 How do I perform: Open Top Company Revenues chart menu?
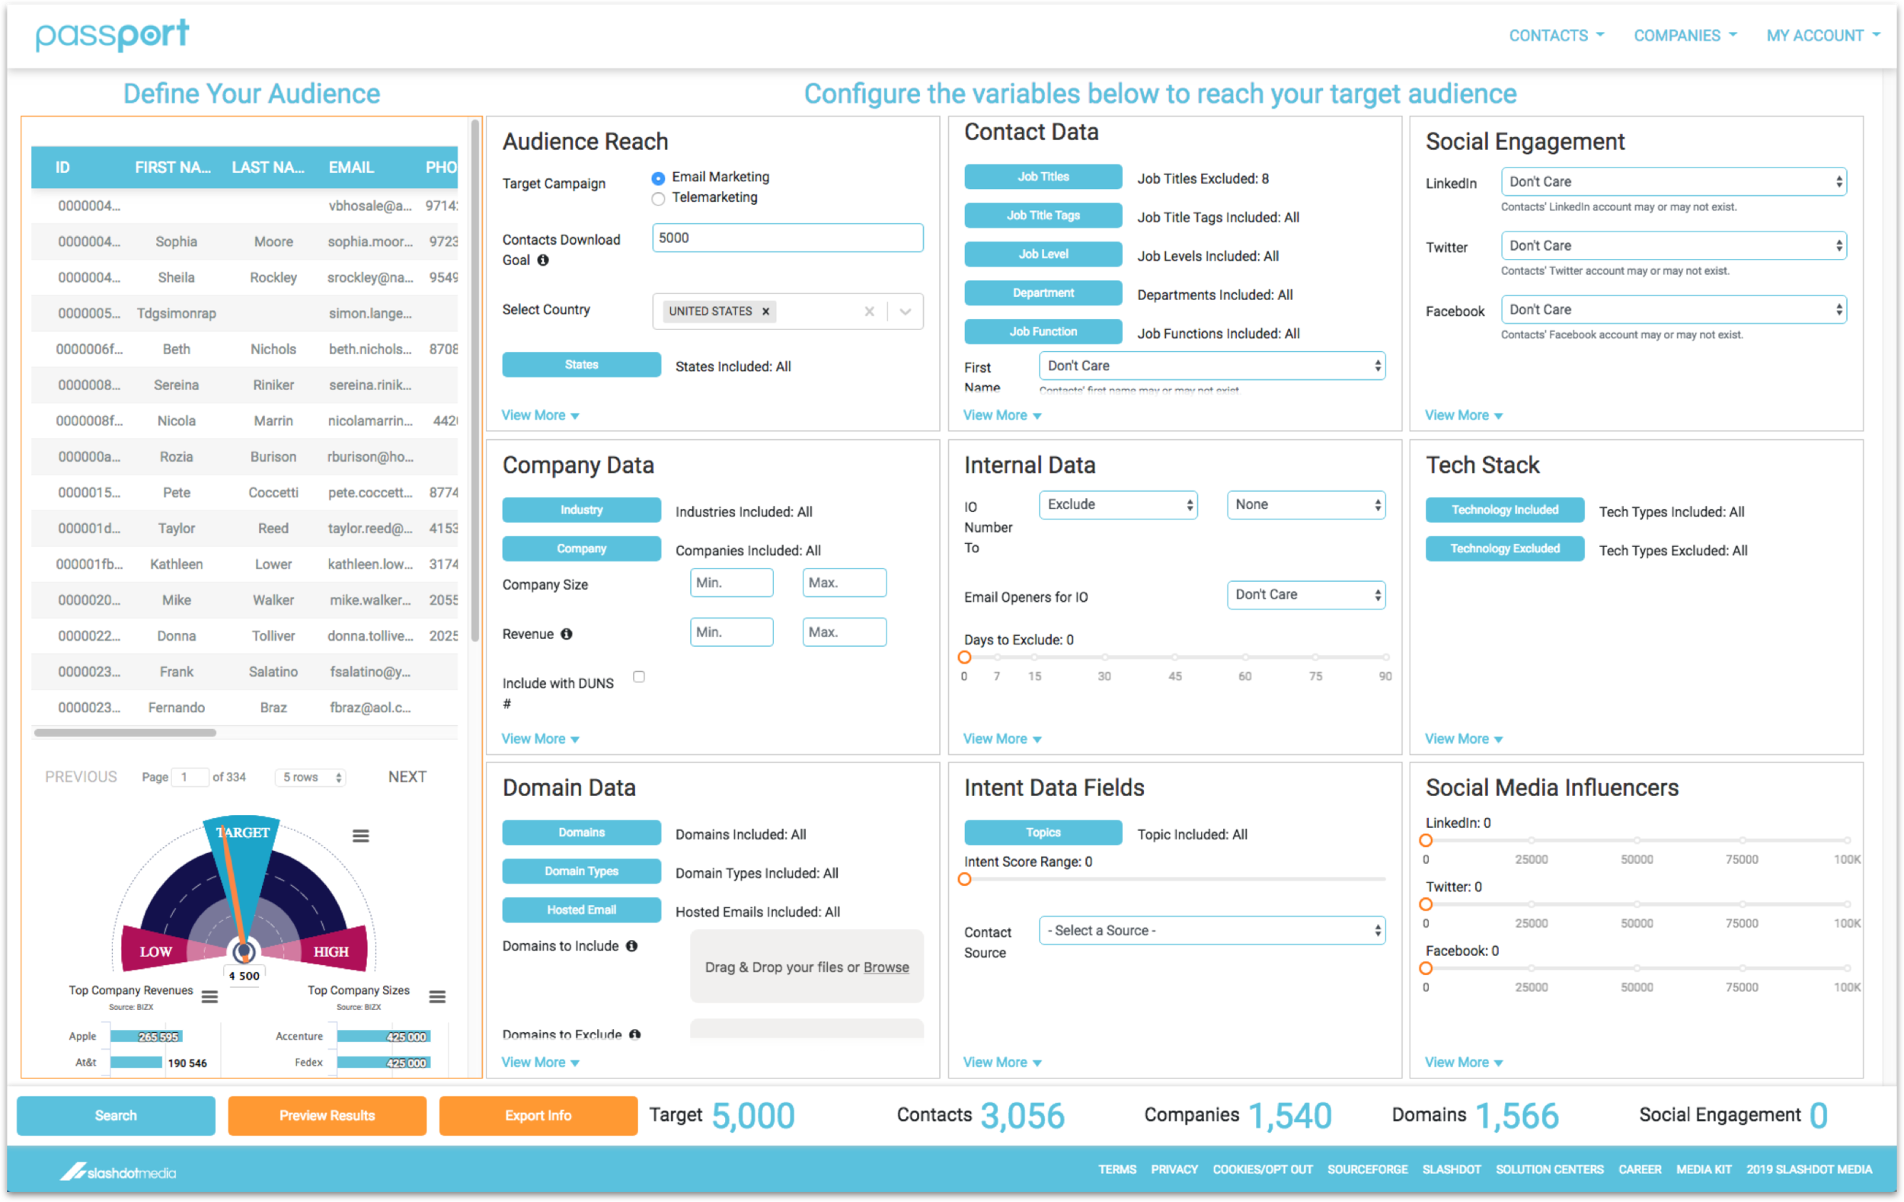click(x=209, y=996)
